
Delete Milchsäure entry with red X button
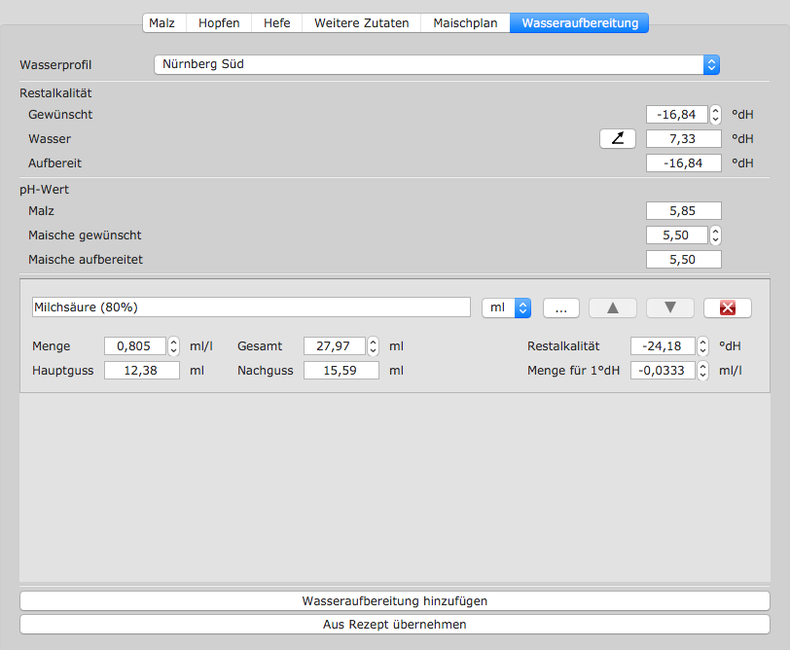click(x=727, y=307)
